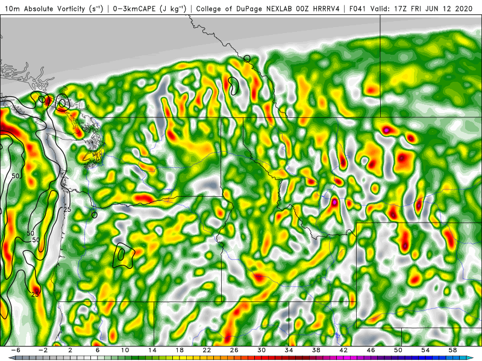
Task: Click 'College of DuPage NEXLAB' in the header
Action: [245, 8]
